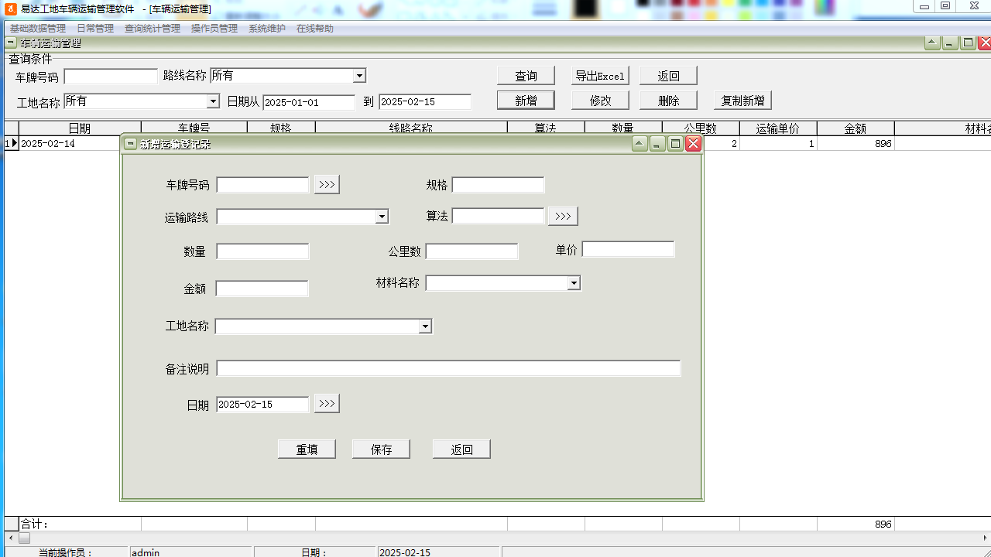Select the 系统维护 menu
The image size is (991, 557).
point(267,29)
